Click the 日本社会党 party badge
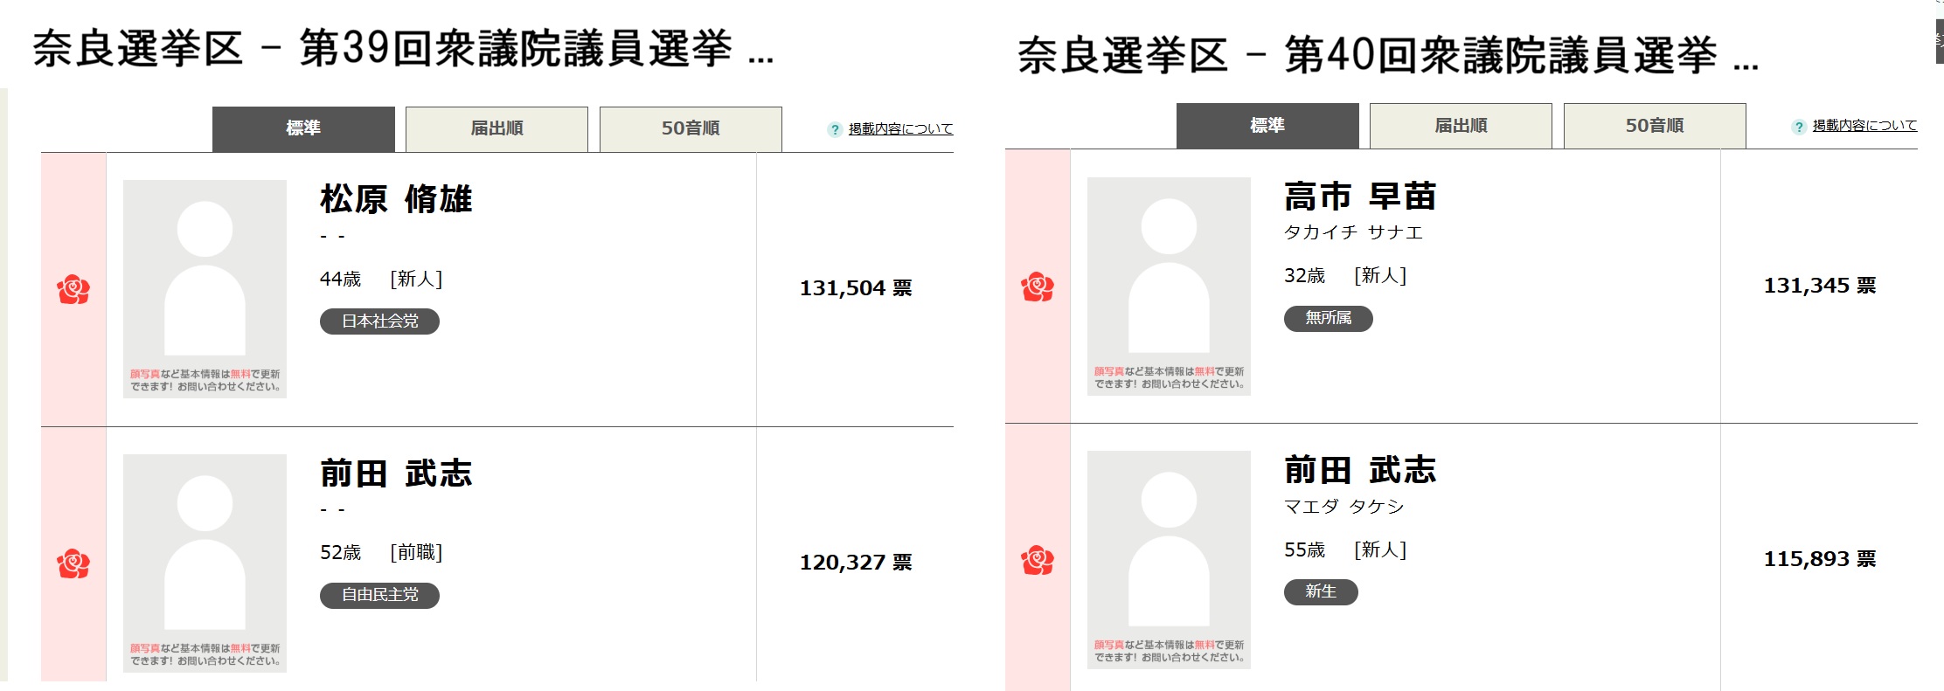Viewport: 1944px width, 691px height. [379, 321]
